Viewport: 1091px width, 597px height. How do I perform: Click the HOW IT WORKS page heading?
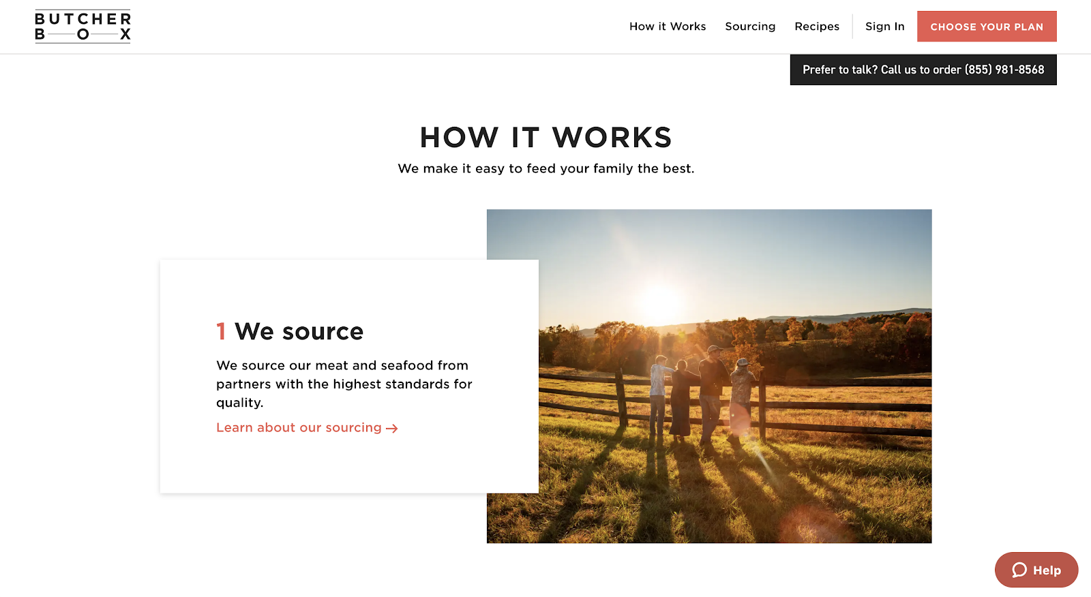click(x=545, y=138)
